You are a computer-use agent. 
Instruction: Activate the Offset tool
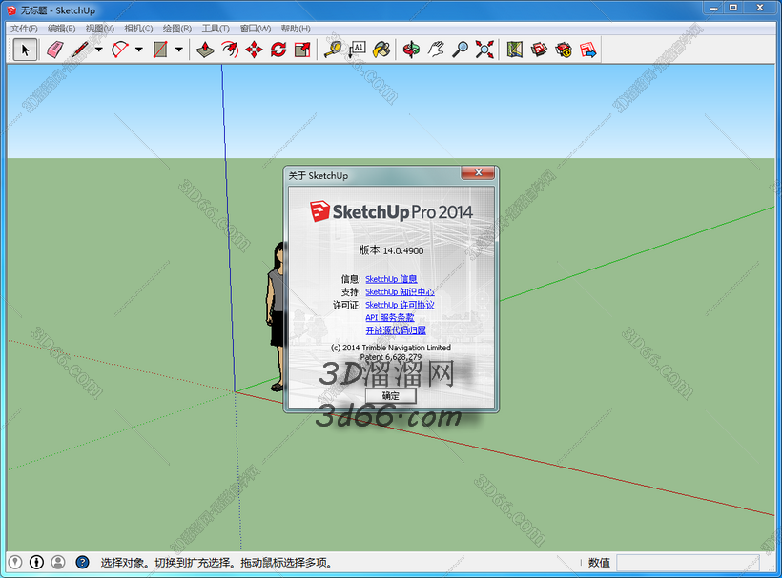[230, 50]
